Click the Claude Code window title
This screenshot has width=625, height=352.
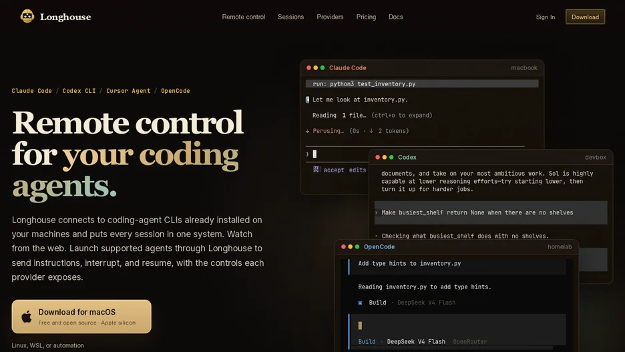[x=348, y=67]
